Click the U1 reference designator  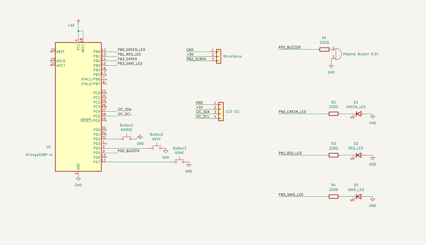[x=49, y=147]
